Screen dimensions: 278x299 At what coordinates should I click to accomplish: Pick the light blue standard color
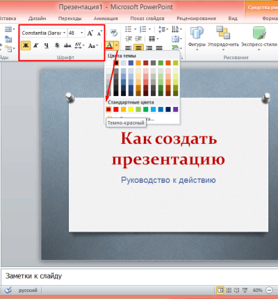153,109
